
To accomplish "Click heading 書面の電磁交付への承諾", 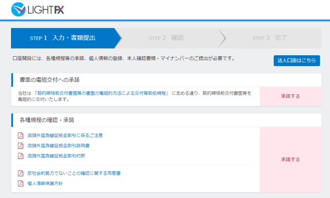I will click(49, 80).
